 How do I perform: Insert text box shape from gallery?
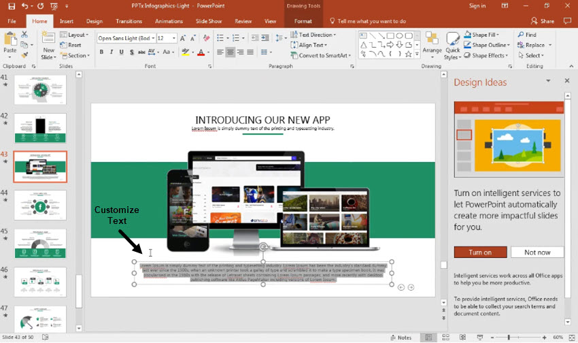coord(363,36)
